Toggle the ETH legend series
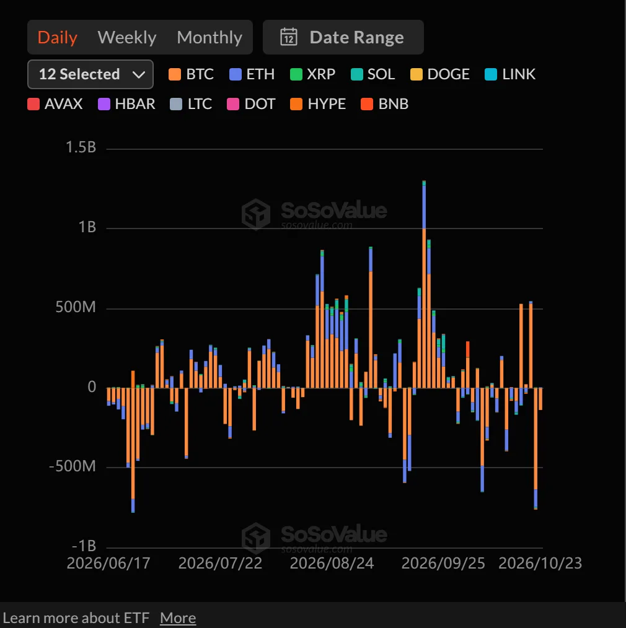 [x=252, y=74]
